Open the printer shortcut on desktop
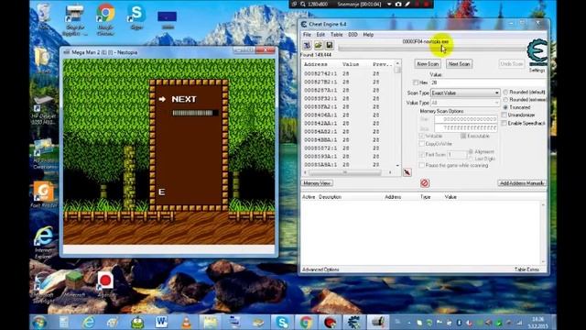Image resolution: width=586 pixels, height=330 pixels. [75, 19]
